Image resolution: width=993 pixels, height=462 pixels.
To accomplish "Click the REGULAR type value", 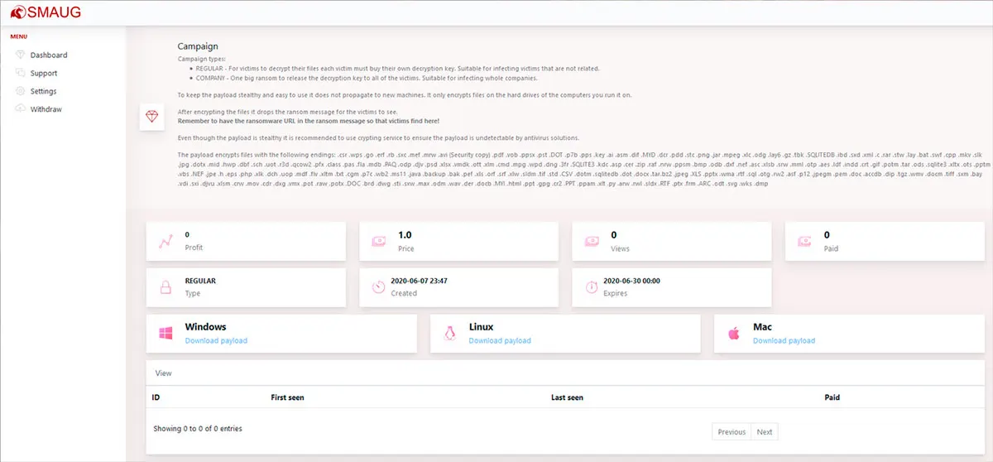I will [x=200, y=281].
